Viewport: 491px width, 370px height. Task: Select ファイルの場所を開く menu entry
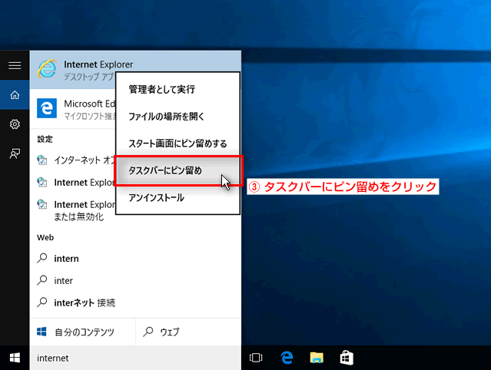(x=177, y=117)
